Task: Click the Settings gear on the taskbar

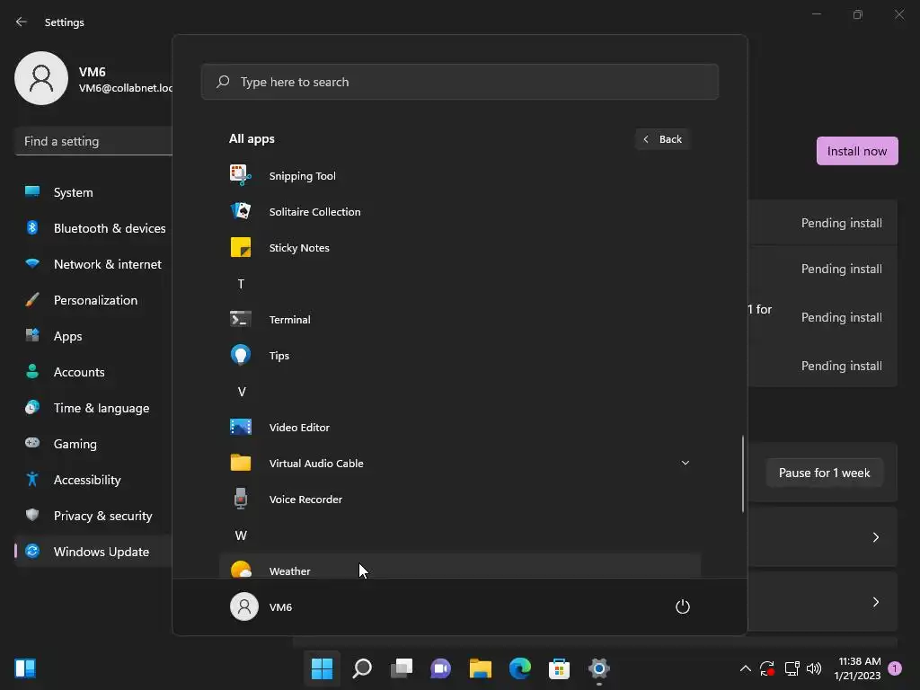Action: [599, 668]
